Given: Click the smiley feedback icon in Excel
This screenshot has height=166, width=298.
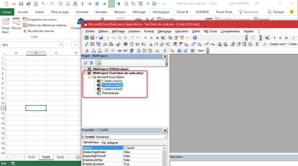Looking at the screenshot, I should tap(292, 12).
